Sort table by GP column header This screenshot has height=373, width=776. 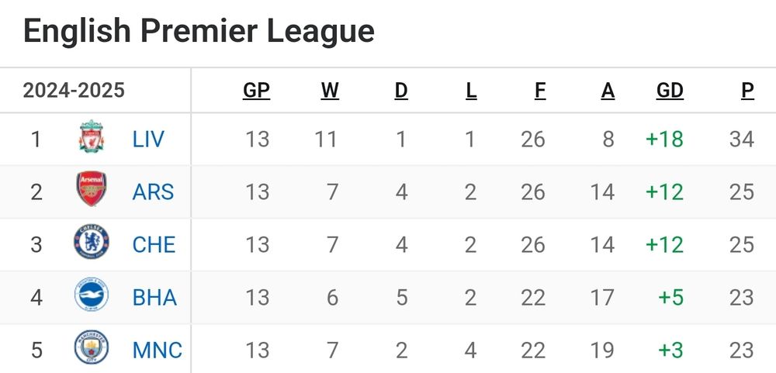[x=256, y=91]
